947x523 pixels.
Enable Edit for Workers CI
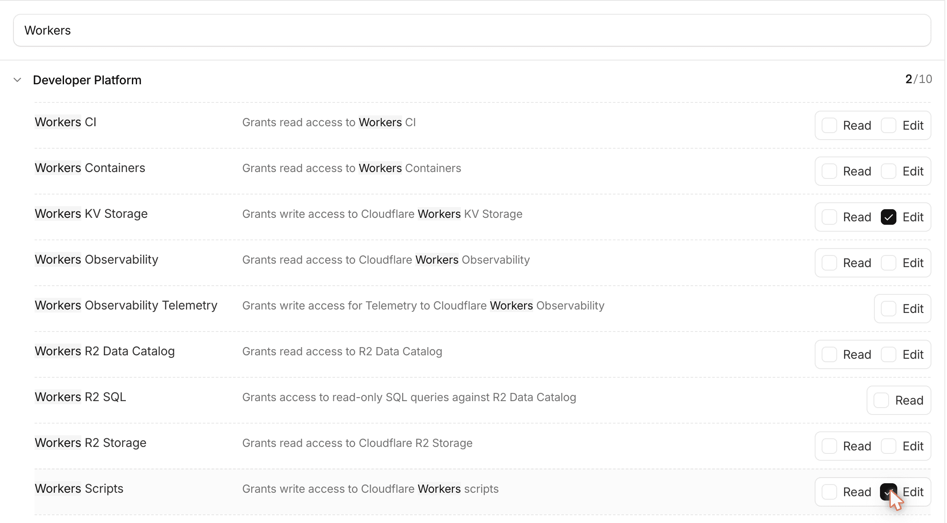pyautogui.click(x=888, y=125)
